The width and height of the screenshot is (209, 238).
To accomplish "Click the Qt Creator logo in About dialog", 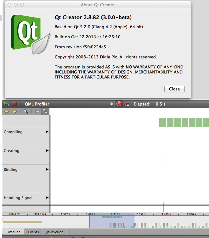I will click(31, 35).
